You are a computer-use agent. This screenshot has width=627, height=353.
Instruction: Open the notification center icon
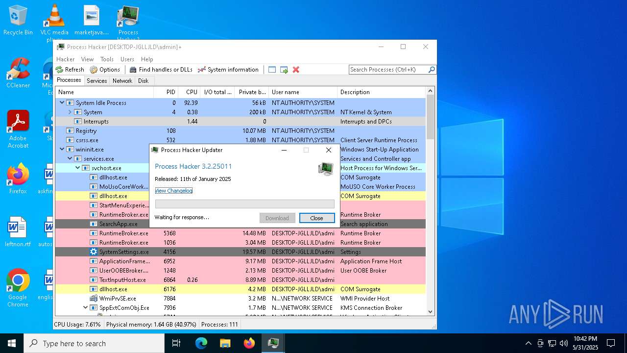click(611, 343)
